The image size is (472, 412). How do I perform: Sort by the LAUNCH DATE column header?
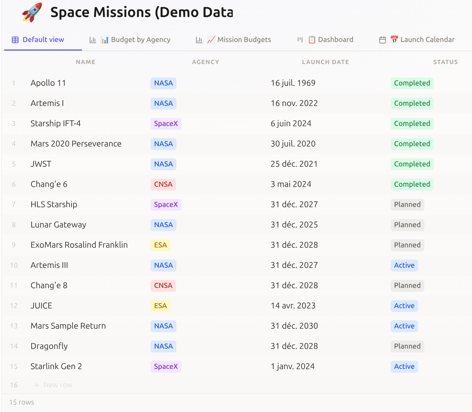click(325, 62)
